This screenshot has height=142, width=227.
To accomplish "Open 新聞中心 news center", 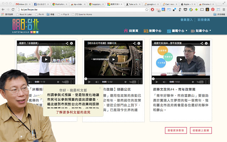I will (153, 31).
